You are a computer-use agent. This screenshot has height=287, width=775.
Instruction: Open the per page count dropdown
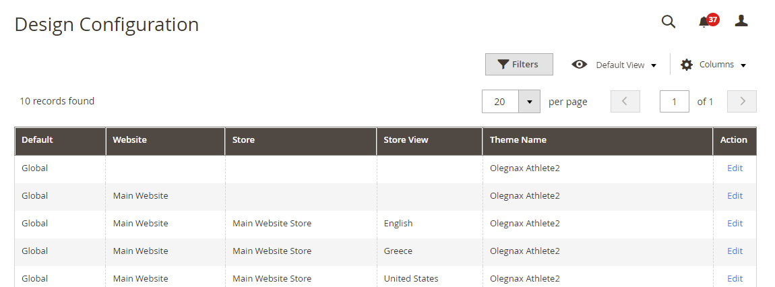tap(529, 102)
